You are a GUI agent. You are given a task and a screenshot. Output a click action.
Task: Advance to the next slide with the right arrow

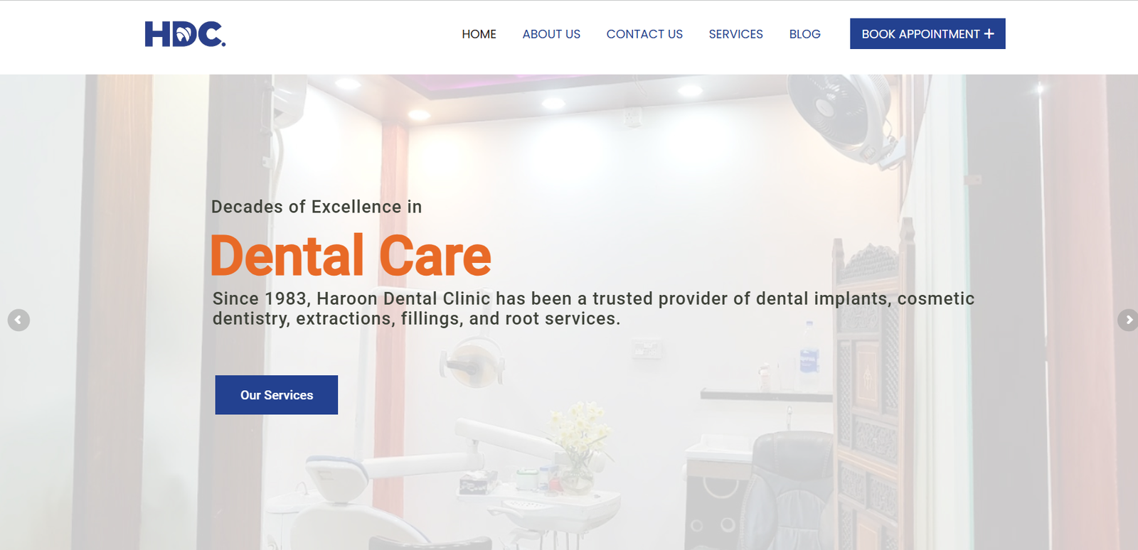(x=1128, y=320)
